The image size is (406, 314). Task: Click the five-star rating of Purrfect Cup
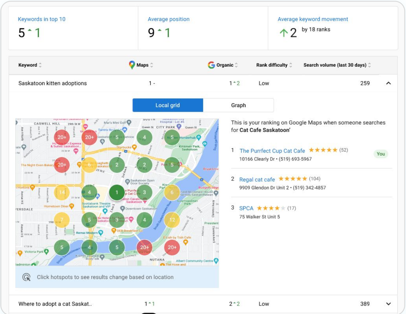[x=323, y=150]
